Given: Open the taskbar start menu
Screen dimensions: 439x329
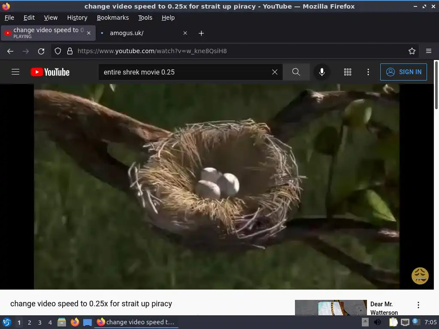Looking at the screenshot, I should (7, 322).
